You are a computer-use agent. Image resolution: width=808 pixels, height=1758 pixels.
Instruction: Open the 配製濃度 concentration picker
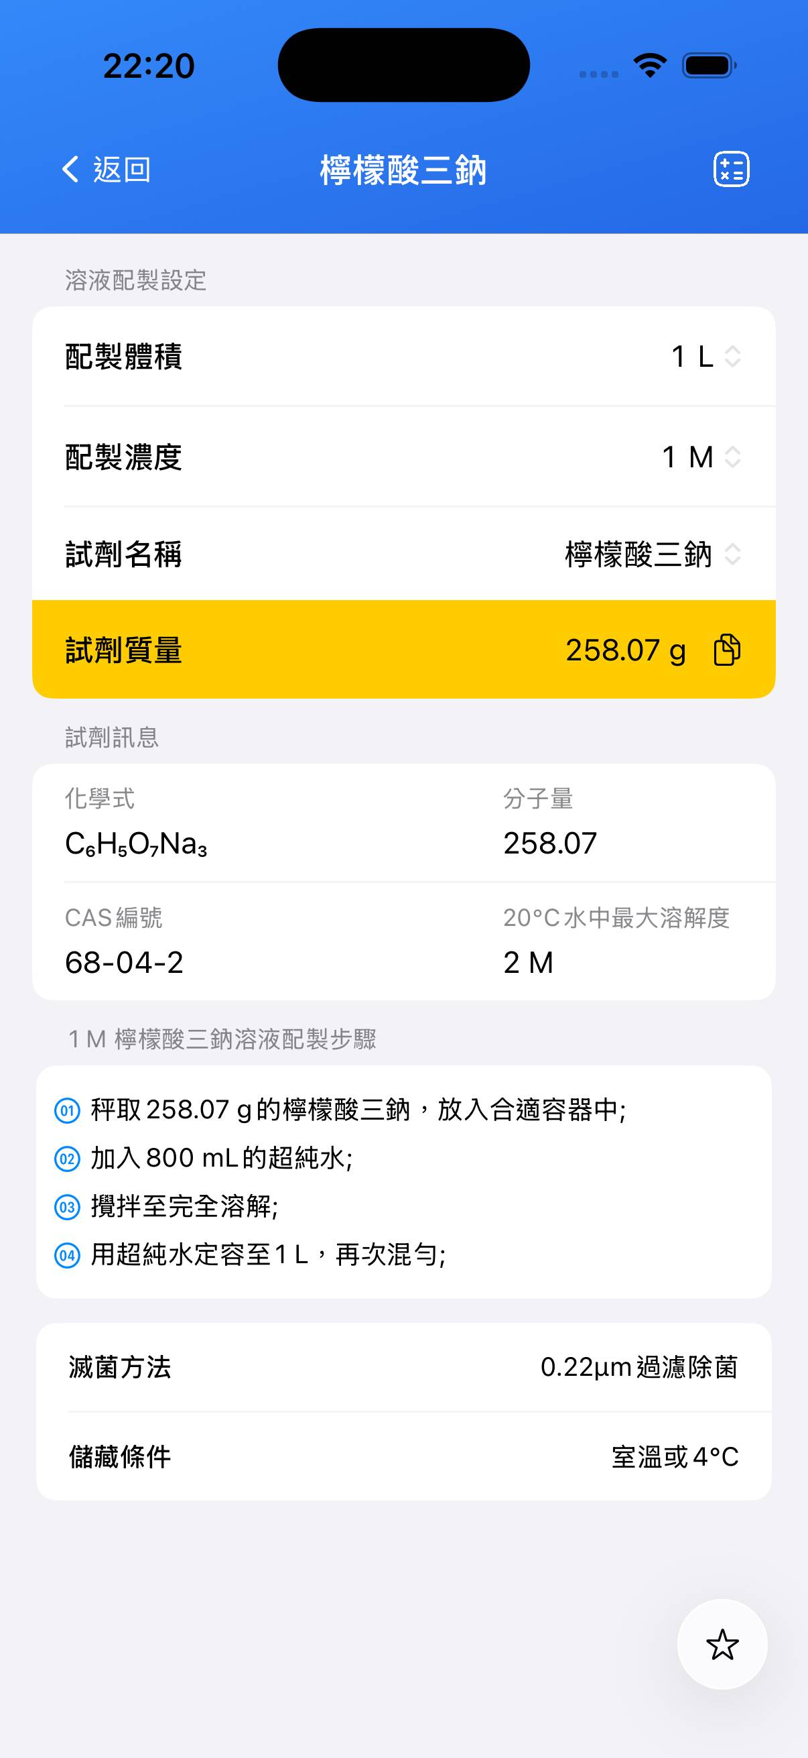701,457
